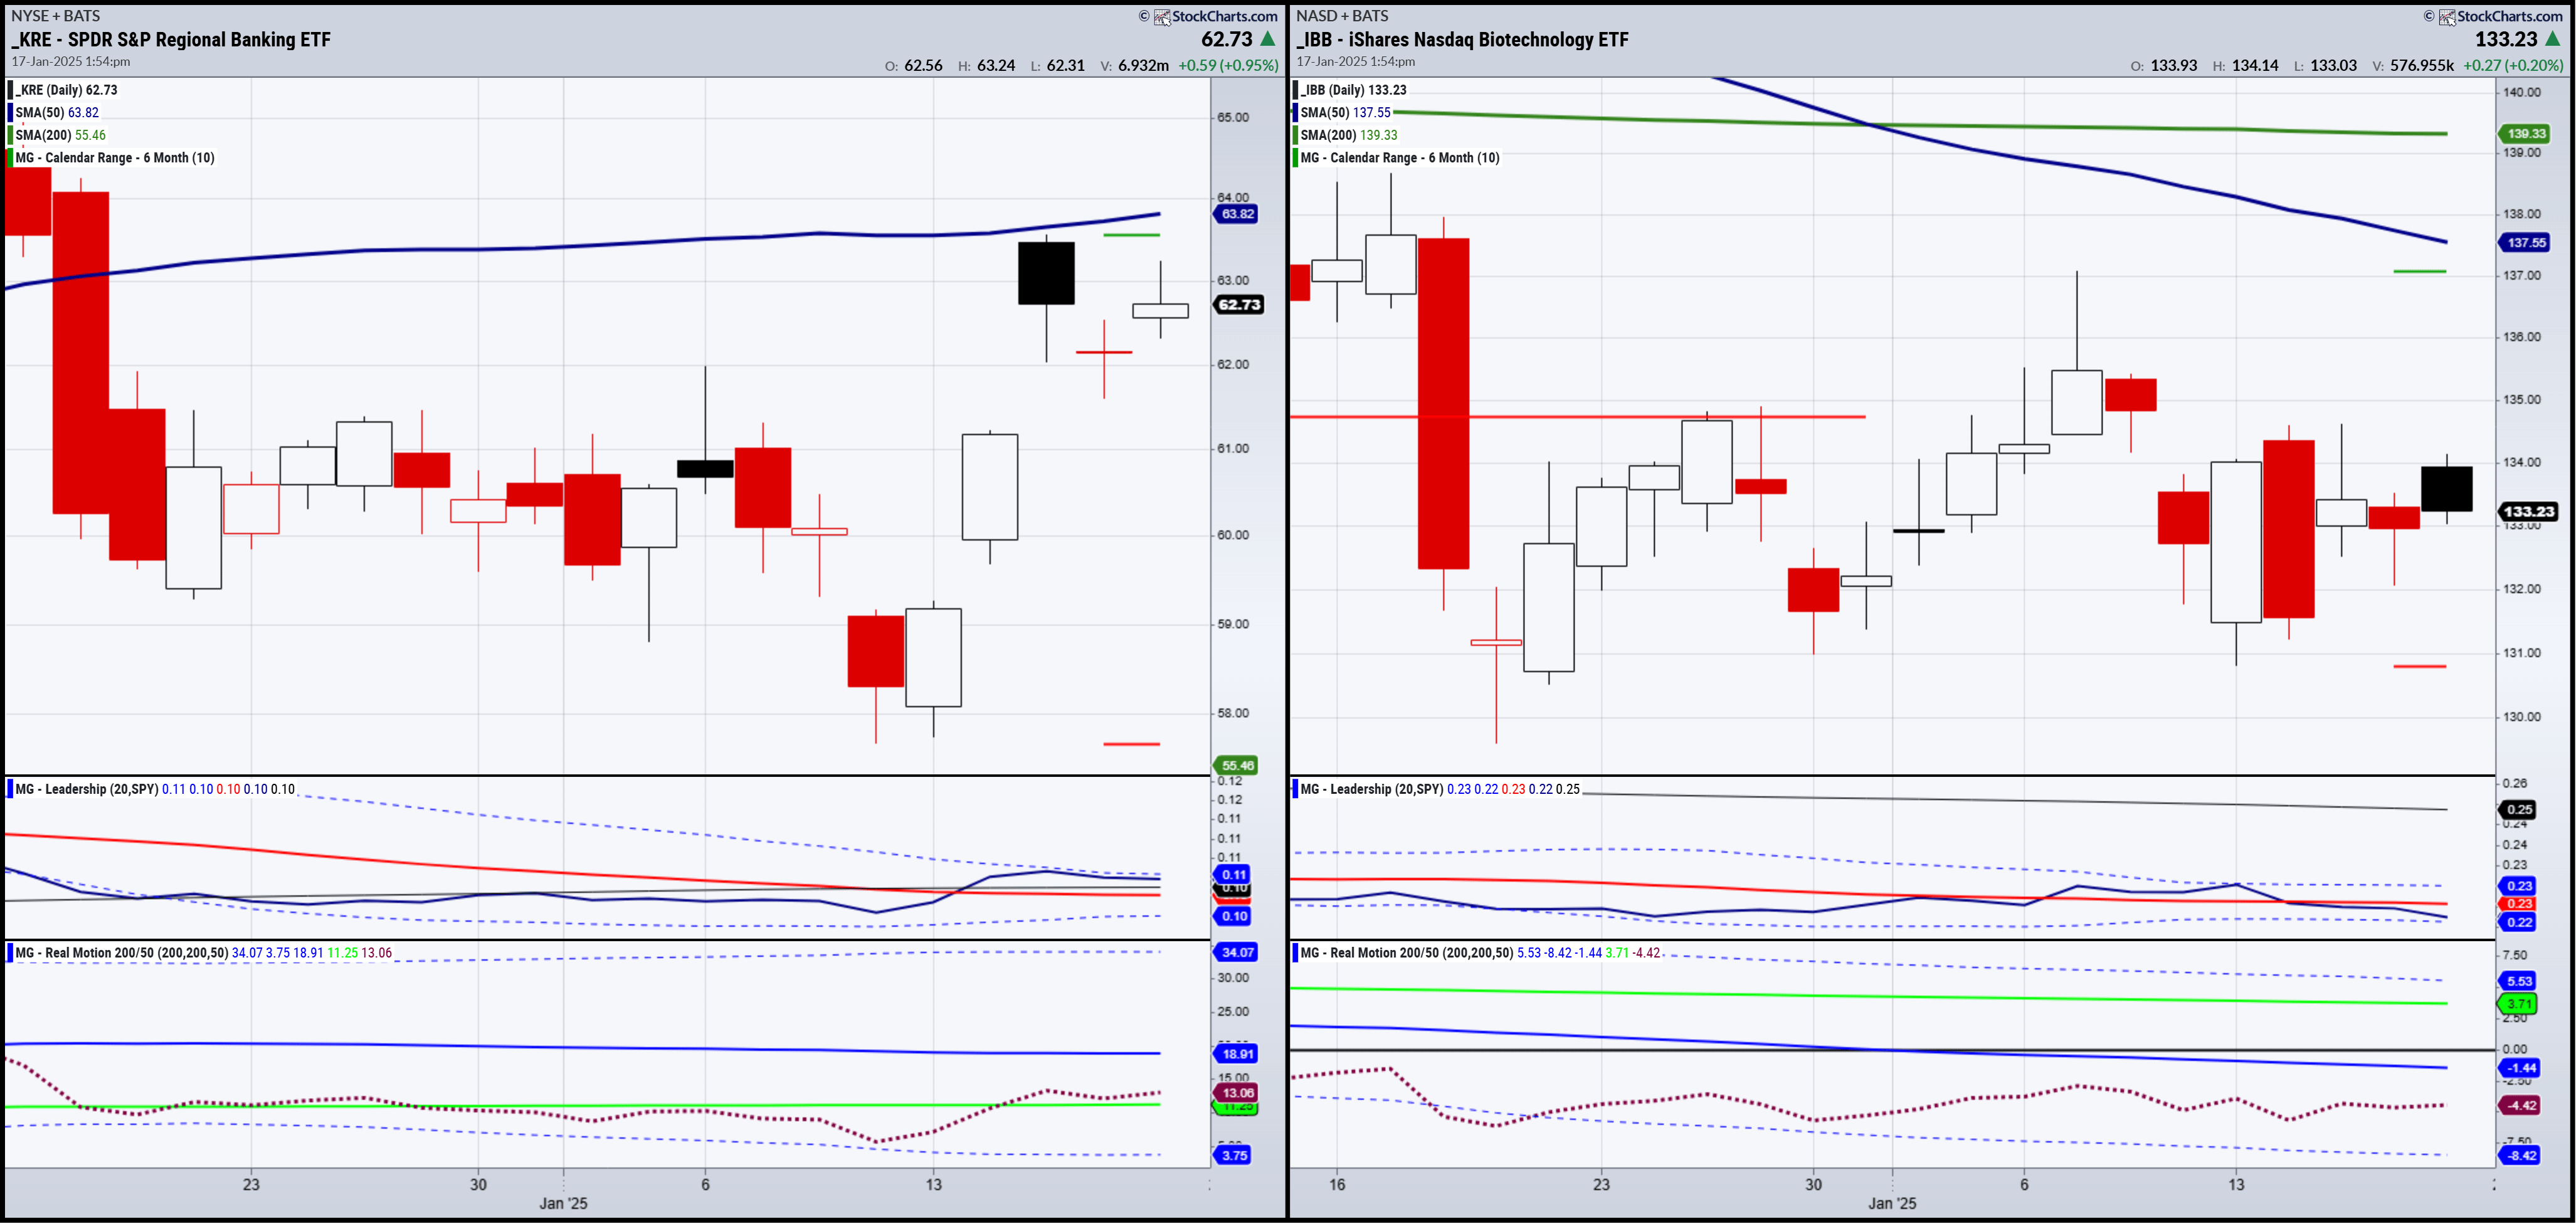Click the KRE low value 62.31

[x=1066, y=66]
